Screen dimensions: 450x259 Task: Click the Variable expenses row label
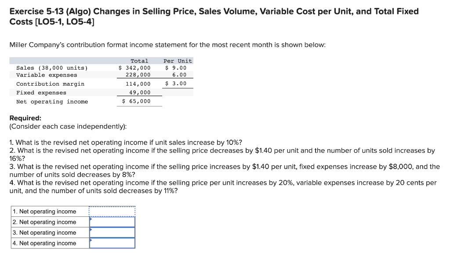45,75
